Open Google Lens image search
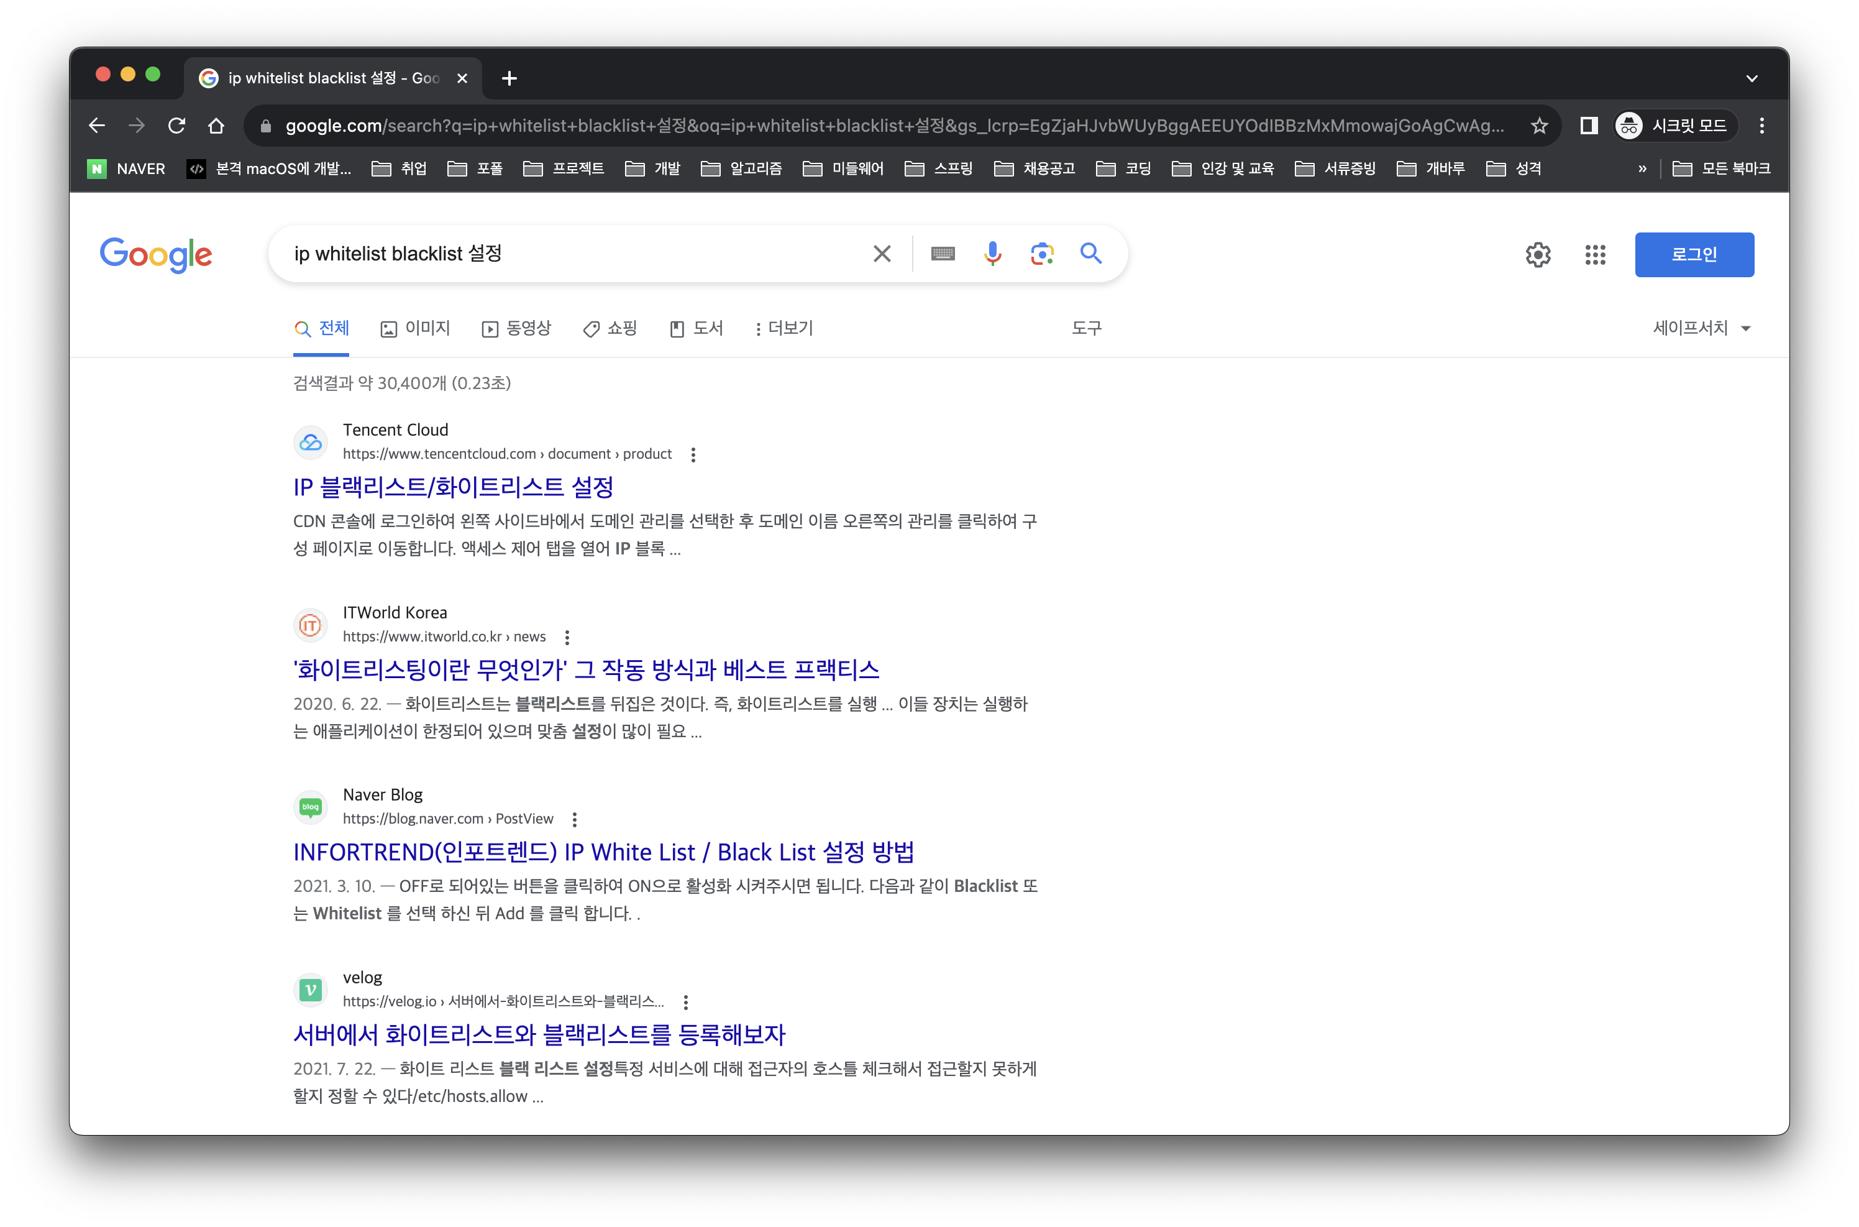Viewport: 1859px width, 1227px height. pos(1042,254)
